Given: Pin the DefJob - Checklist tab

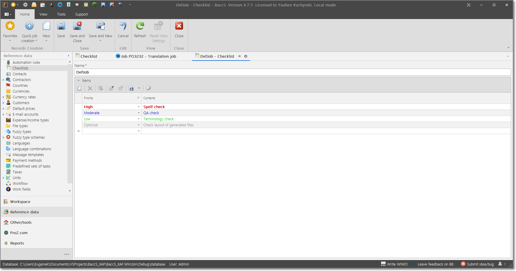Looking at the screenshot, I should (239, 56).
